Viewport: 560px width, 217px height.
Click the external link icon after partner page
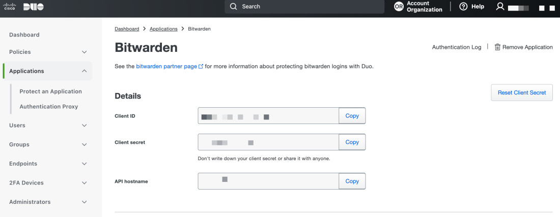(201, 67)
